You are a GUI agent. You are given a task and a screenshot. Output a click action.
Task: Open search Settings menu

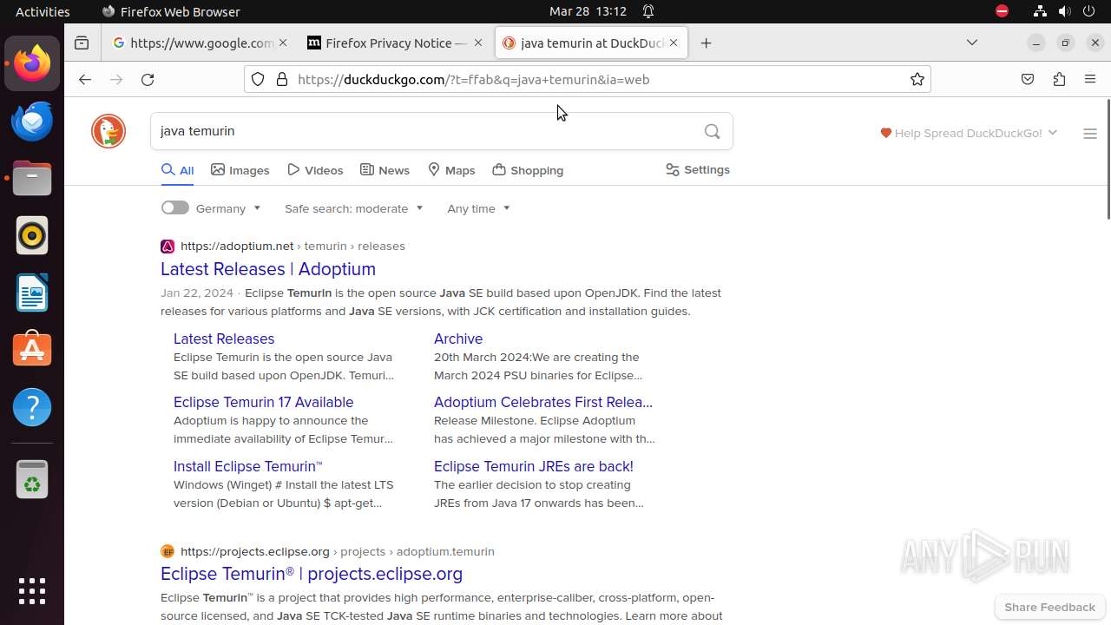(x=698, y=169)
